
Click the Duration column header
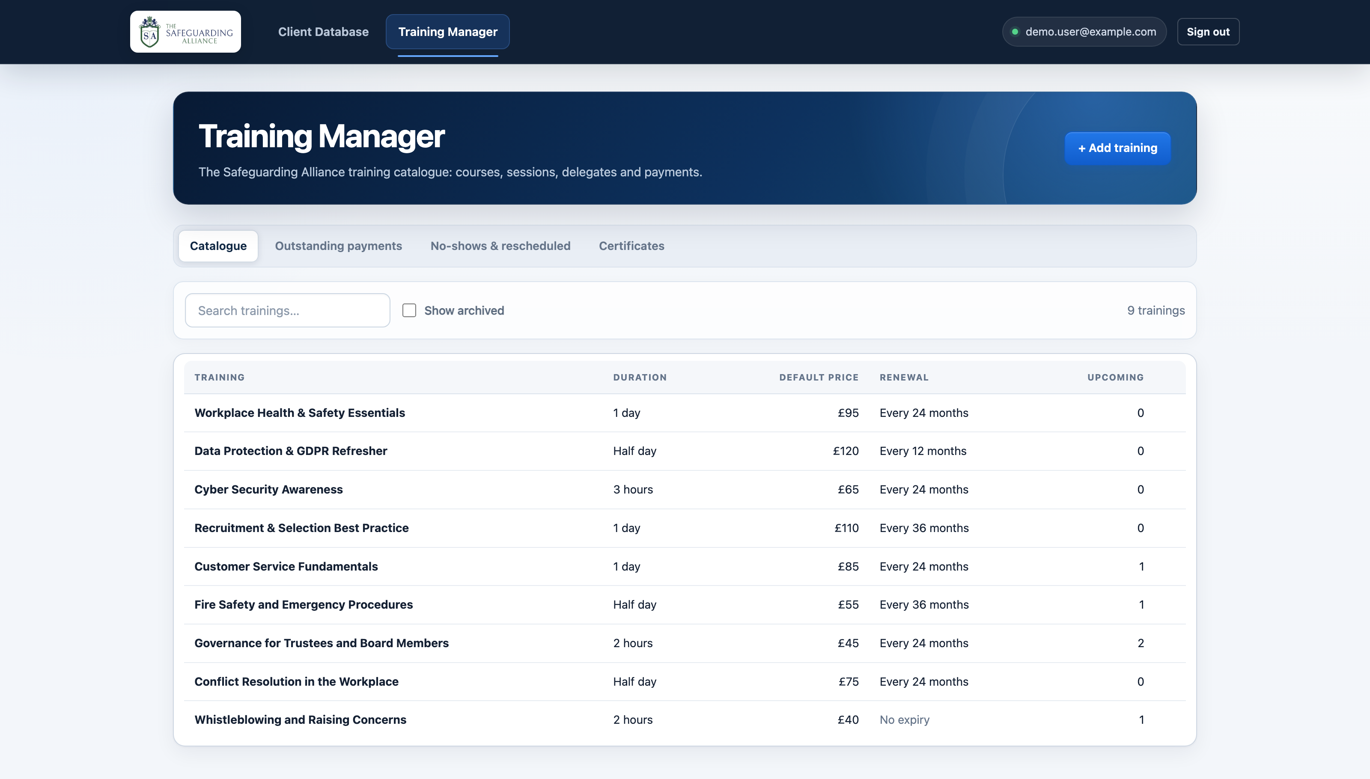pyautogui.click(x=640, y=377)
